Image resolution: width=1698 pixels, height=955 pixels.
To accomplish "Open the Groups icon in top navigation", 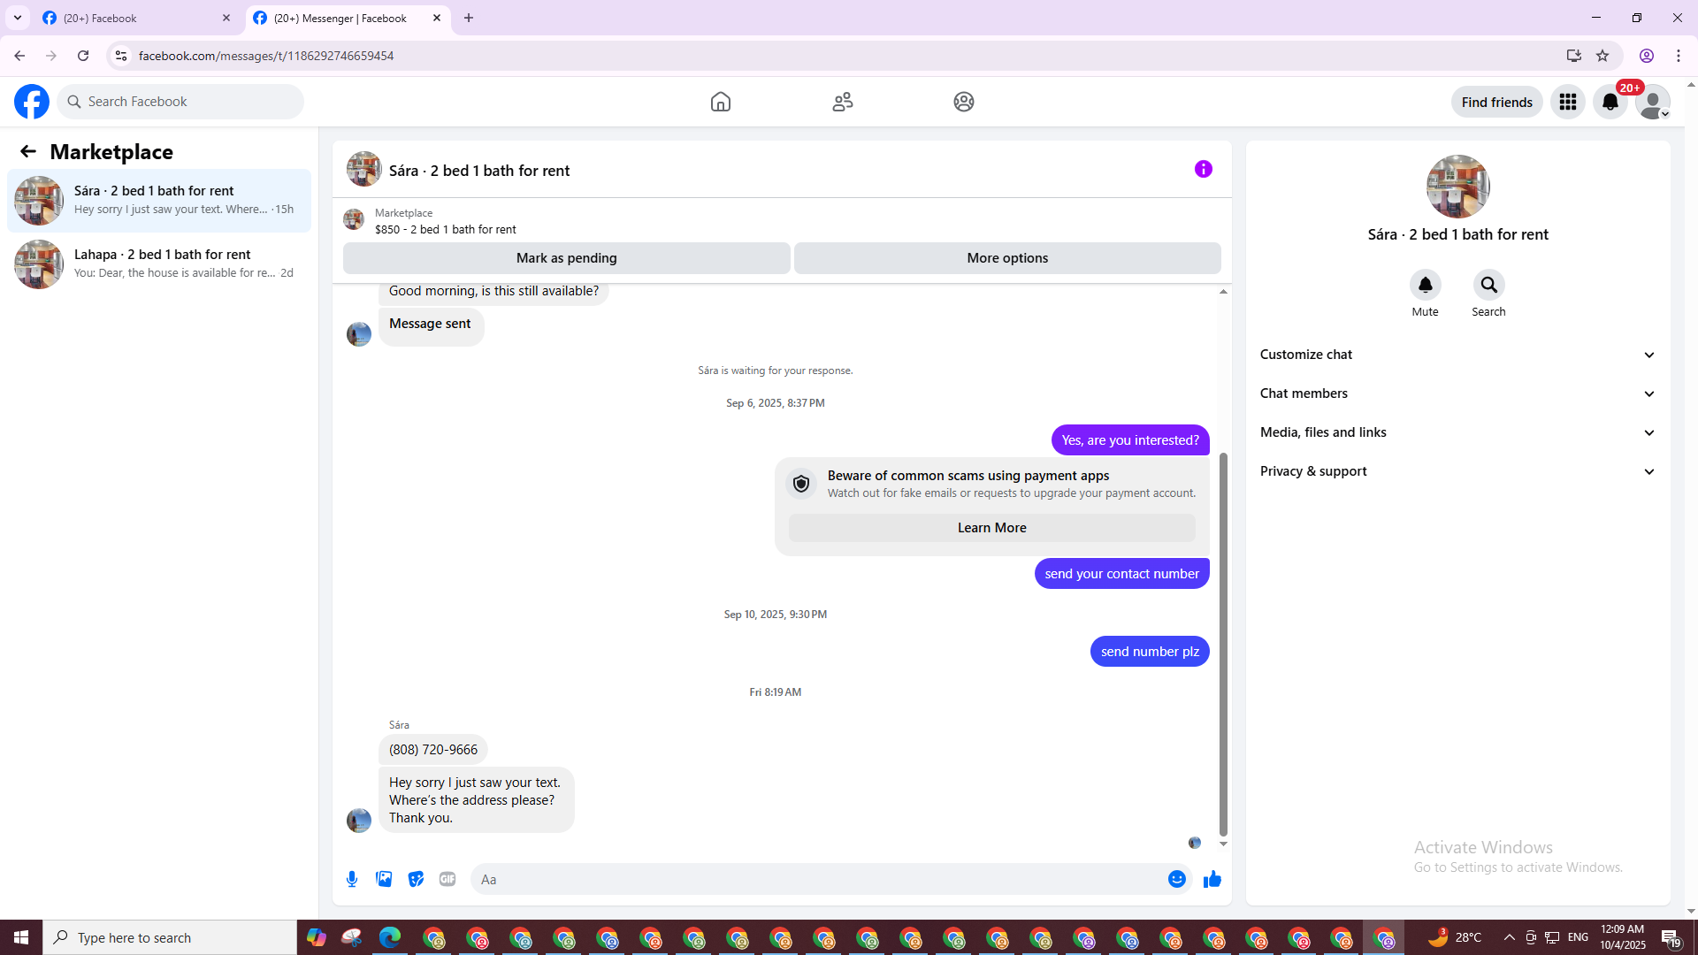I will 964,102.
